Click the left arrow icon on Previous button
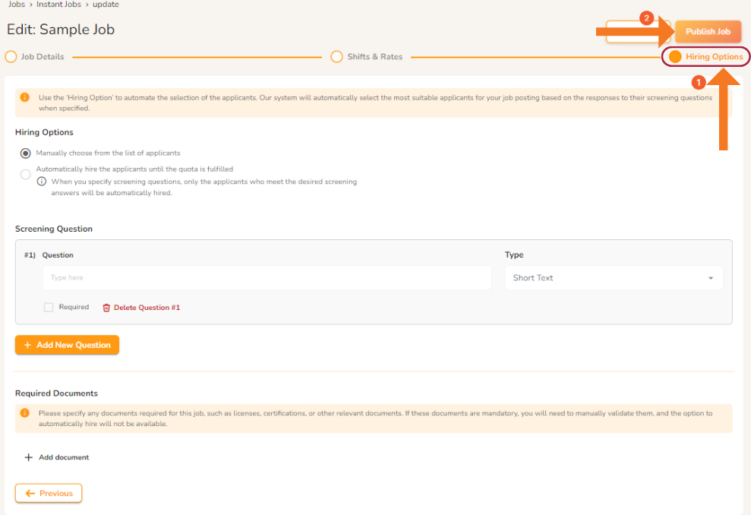751x515 pixels. pos(30,494)
